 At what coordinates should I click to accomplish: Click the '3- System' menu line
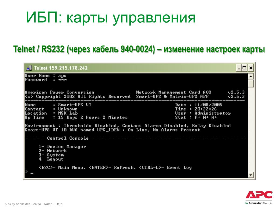click(51, 155)
